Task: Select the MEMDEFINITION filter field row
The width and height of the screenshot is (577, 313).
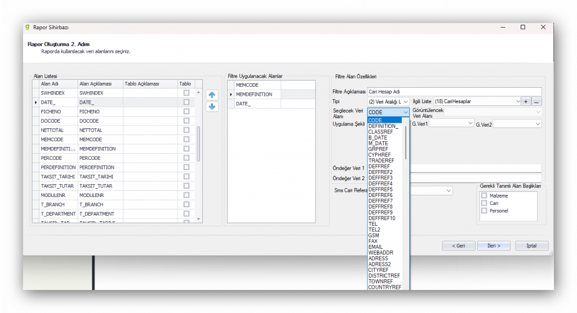Action: [271, 95]
